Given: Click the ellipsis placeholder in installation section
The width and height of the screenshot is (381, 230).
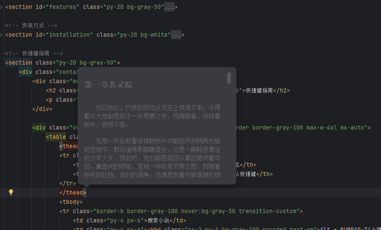Looking at the screenshot, I should [176, 35].
